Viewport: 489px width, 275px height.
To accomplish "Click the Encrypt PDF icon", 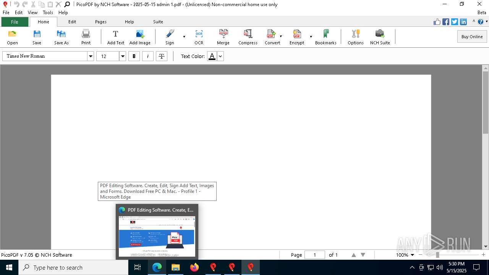I will (x=297, y=34).
